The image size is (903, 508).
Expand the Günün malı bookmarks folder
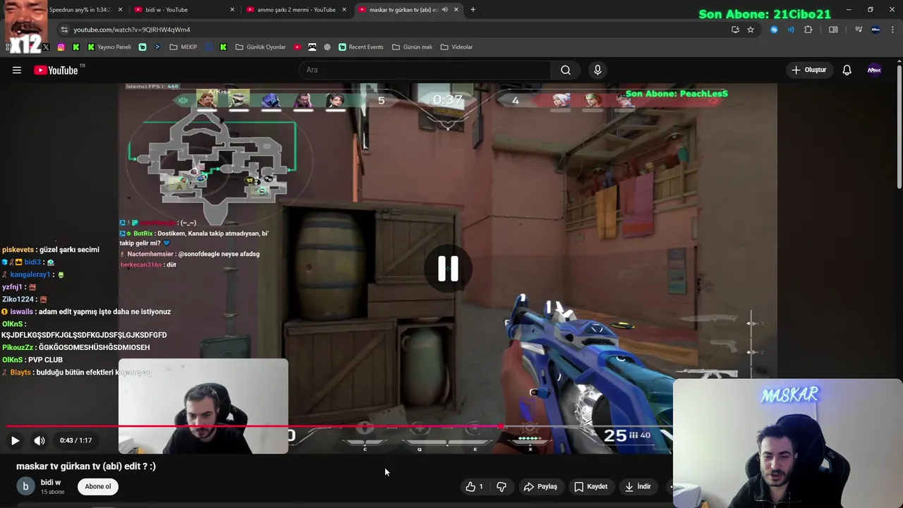coord(412,47)
